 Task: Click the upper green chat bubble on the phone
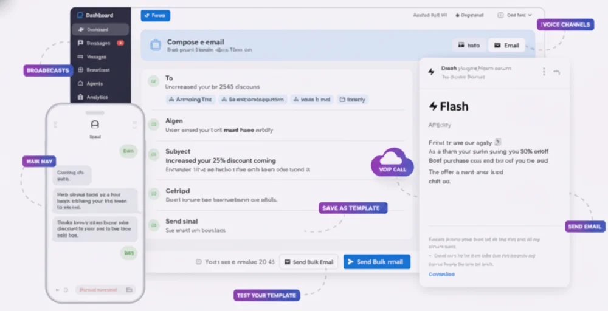(128, 151)
